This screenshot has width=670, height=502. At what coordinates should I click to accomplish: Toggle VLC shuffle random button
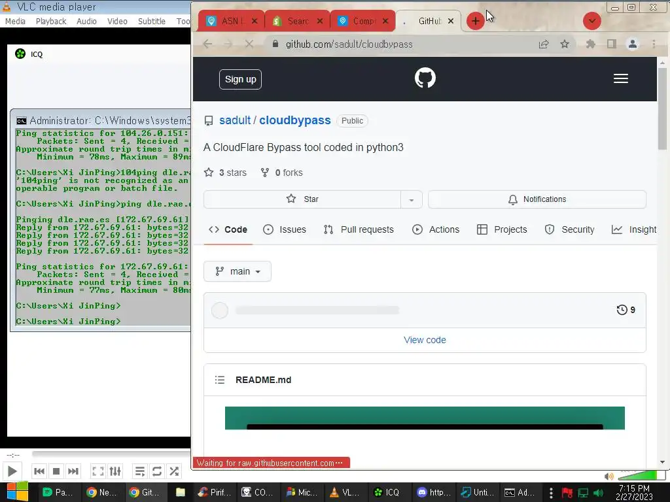[174, 471]
